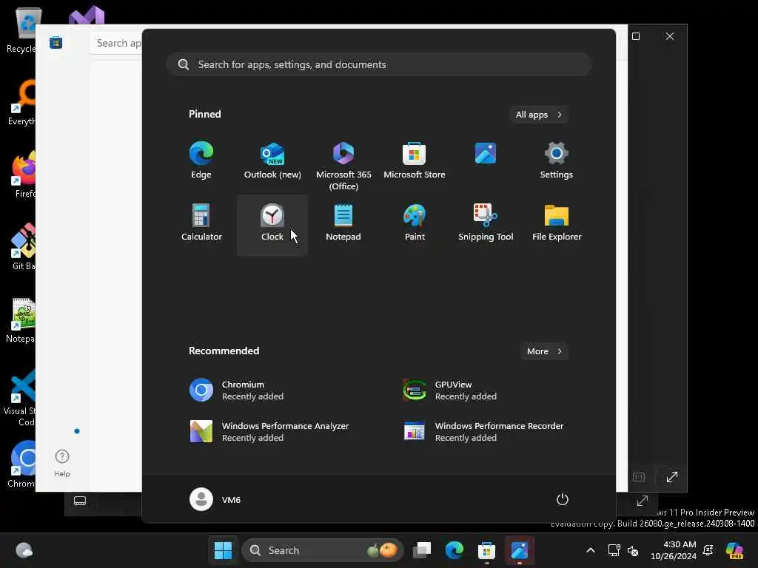Expand the All apps list
This screenshot has width=758, height=568.
[539, 115]
